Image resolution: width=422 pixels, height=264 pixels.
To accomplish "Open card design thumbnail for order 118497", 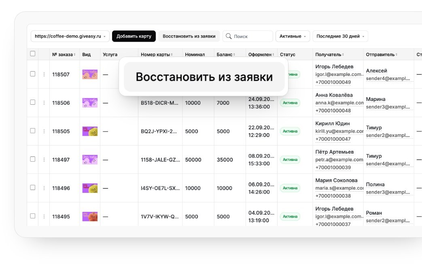I will click(x=90, y=160).
